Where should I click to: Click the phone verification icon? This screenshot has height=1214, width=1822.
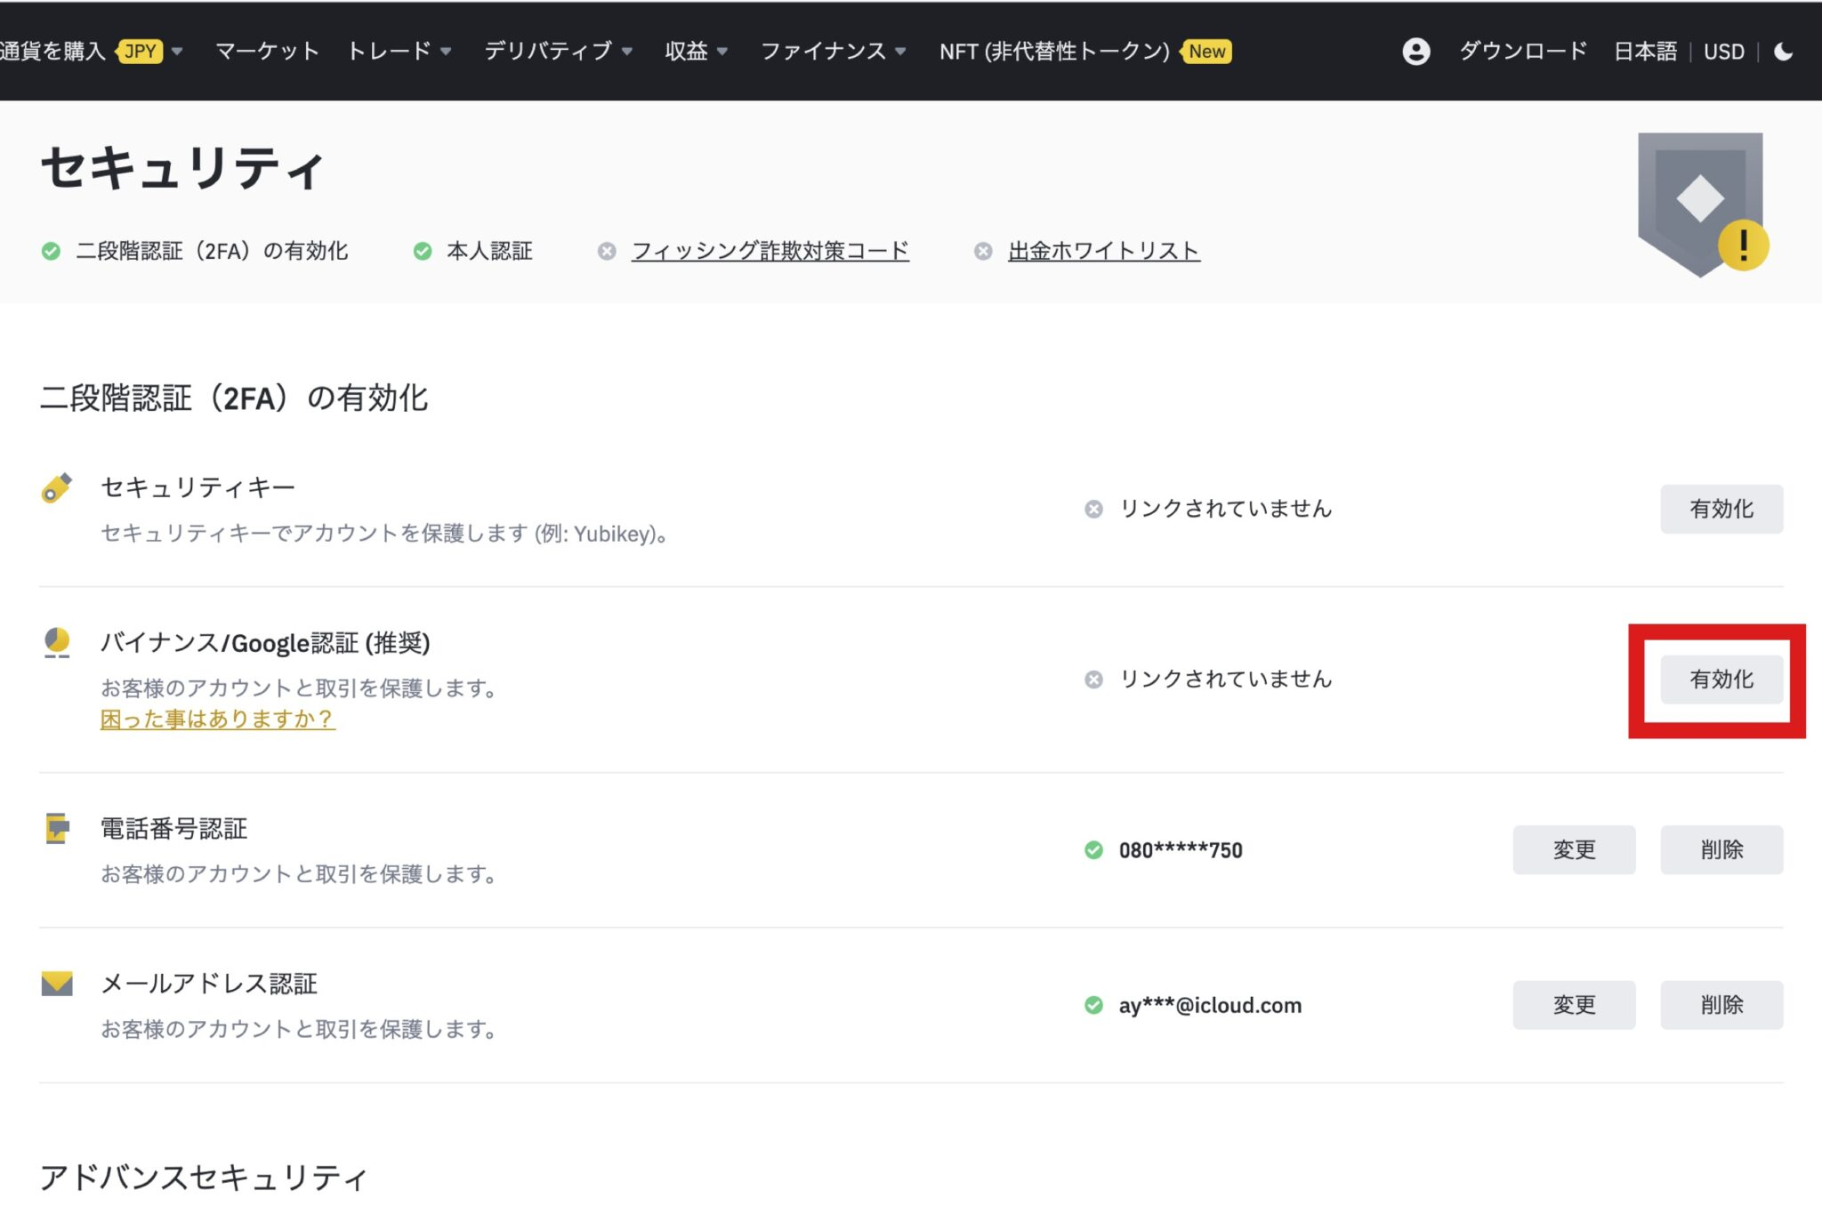pos(57,828)
